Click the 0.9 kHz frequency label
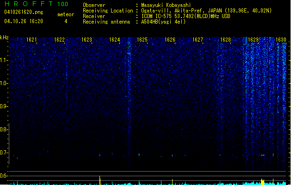 [4, 106]
